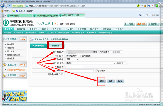Click the browser forward arrow button
Viewport: 163px width, 106px height.
pyautogui.click(x=6, y=6)
